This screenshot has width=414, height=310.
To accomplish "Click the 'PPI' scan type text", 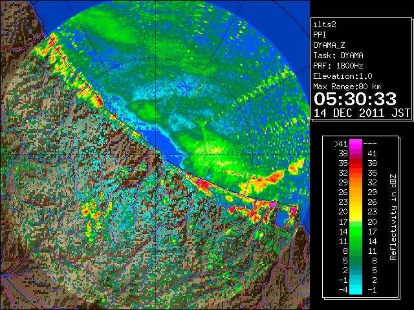I will pyautogui.click(x=320, y=35).
